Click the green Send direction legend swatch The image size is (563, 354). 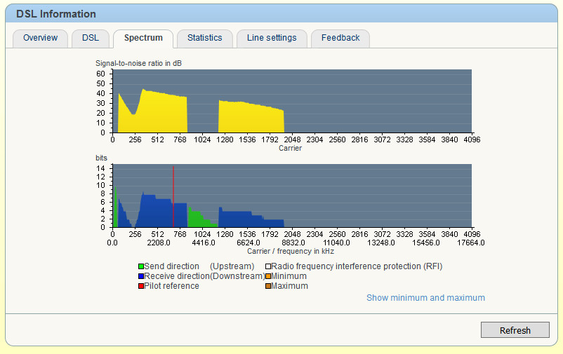(x=141, y=266)
